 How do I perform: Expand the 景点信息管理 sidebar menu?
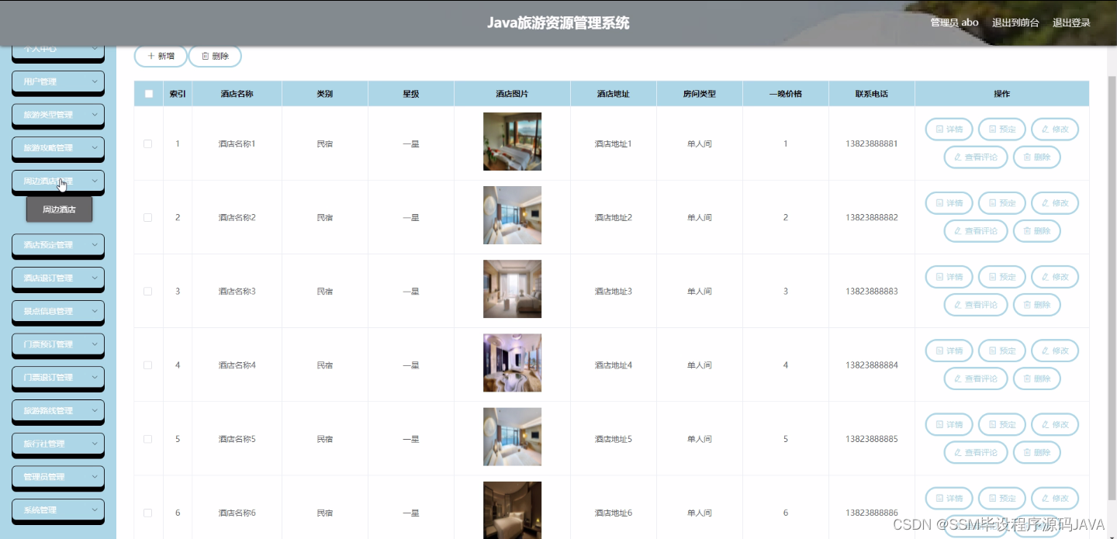57,312
